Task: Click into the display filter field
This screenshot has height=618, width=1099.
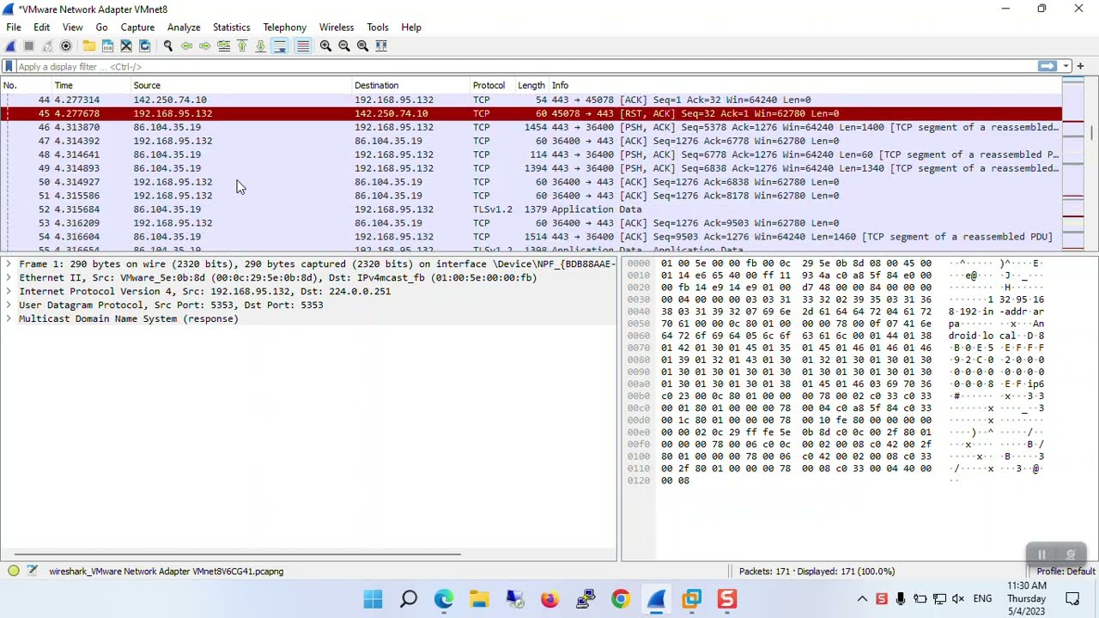Action: coord(524,66)
